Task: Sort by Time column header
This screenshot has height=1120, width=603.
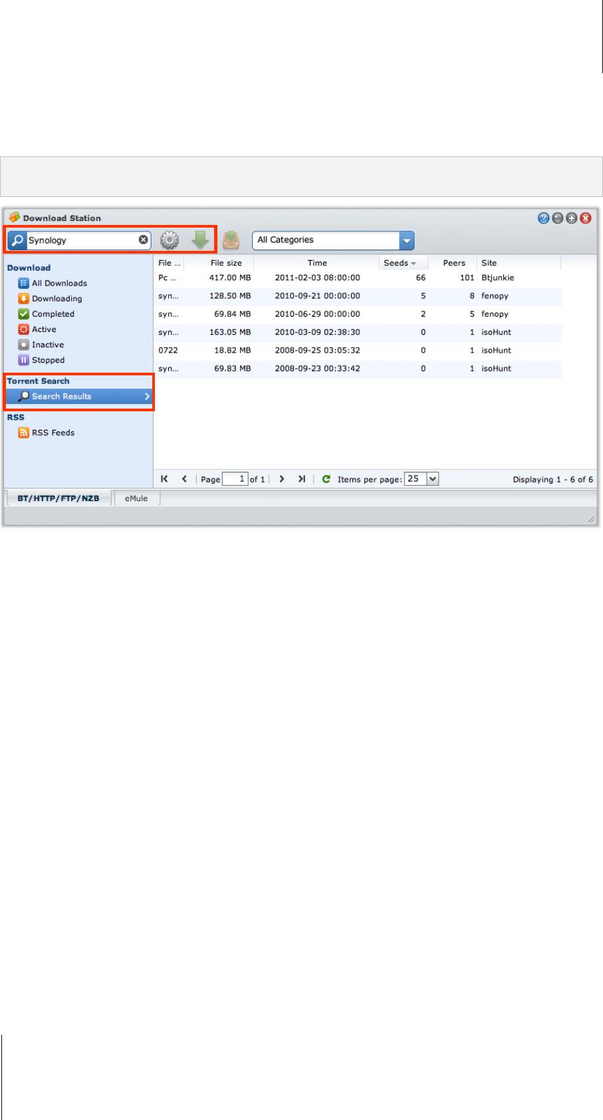Action: [317, 263]
